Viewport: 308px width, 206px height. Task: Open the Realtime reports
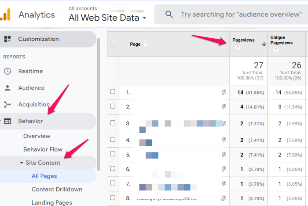click(30, 71)
